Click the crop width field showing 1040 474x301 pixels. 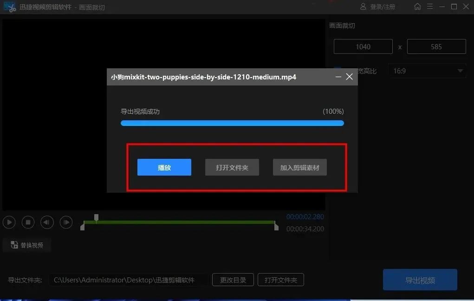click(x=363, y=46)
